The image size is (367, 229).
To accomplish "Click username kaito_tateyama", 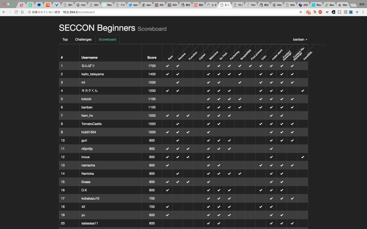I will click(x=92, y=74).
